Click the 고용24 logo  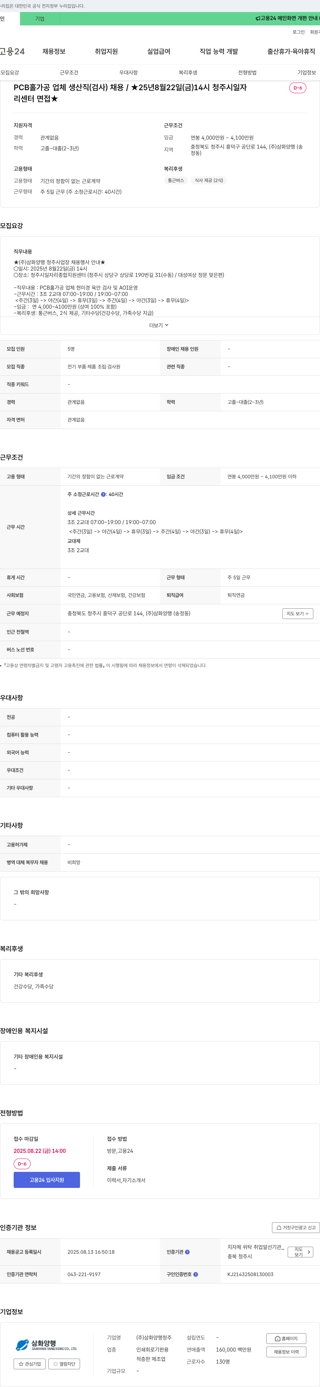(12, 52)
